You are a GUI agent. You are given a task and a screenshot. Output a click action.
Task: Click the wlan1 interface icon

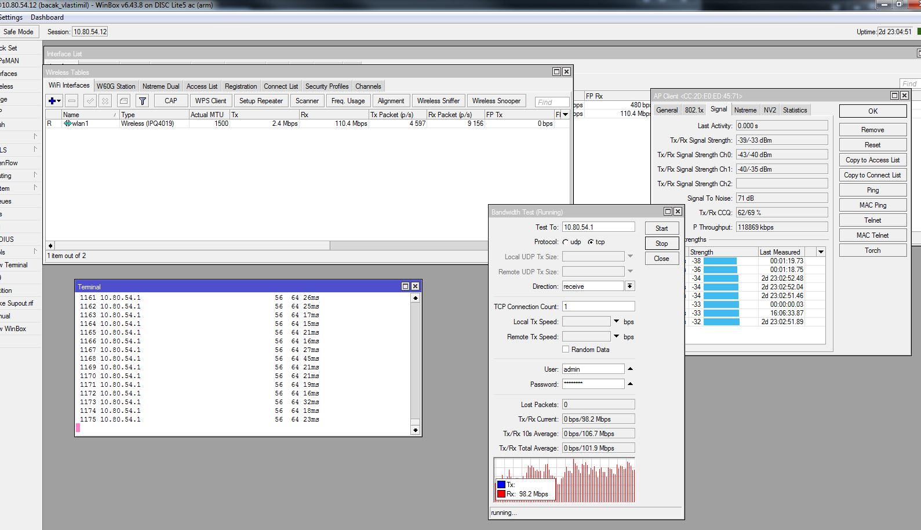67,124
